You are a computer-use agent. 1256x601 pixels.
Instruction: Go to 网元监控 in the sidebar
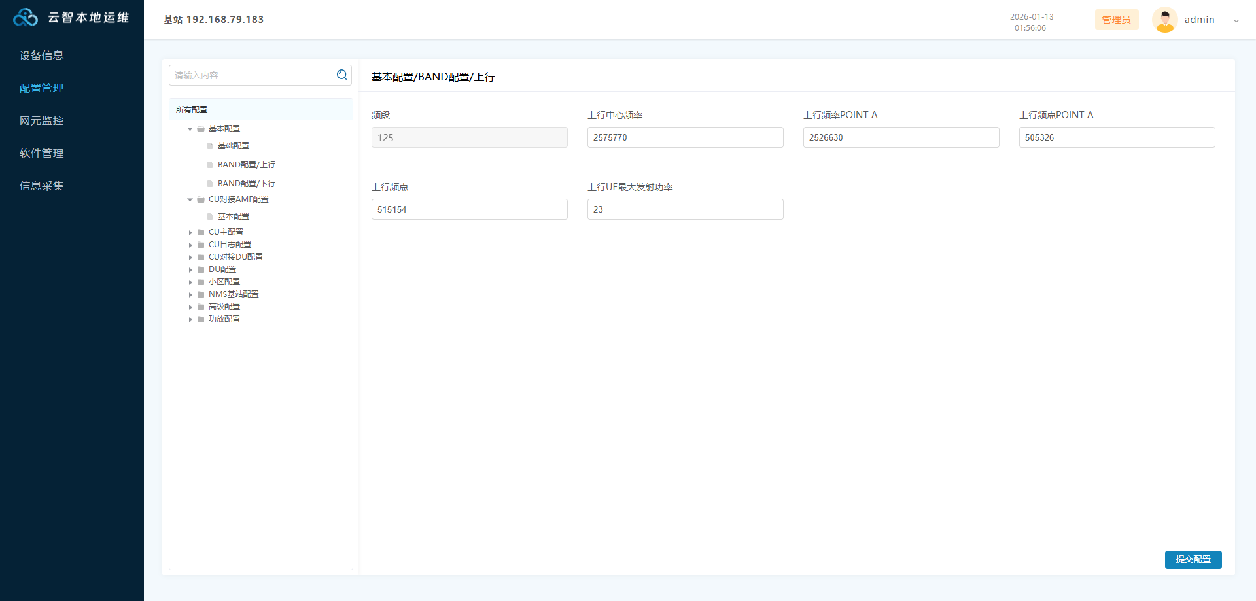(42, 121)
